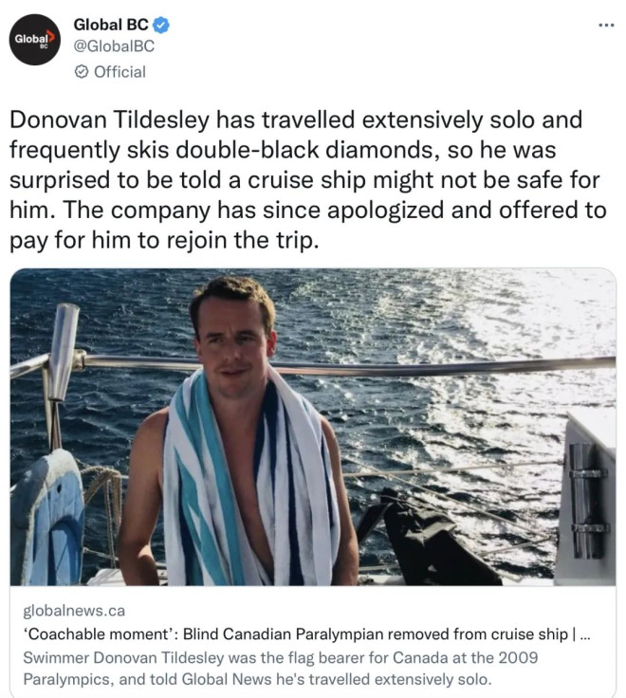Click the blue verified badge
Image resolution: width=626 pixels, height=698 pixels.
[161, 25]
